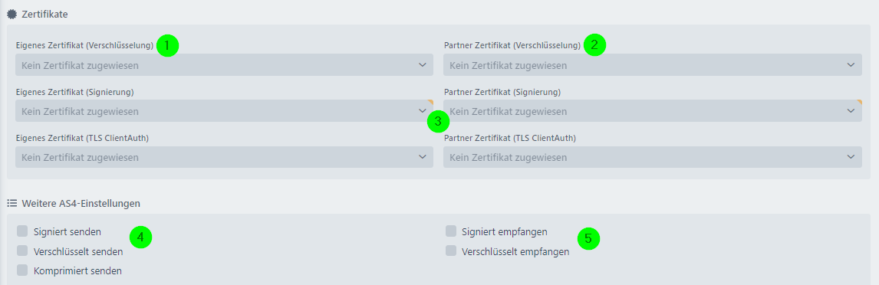Click the Weitere AS4-Einstellungen list icon
This screenshot has width=879, height=285.
pyautogui.click(x=12, y=204)
